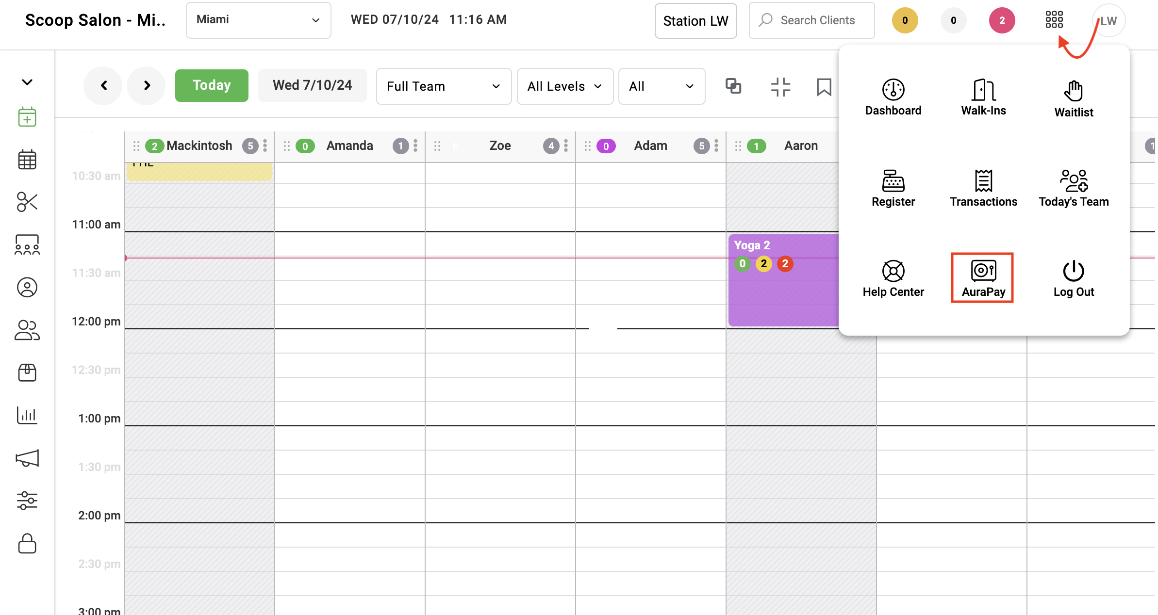1158x615 pixels.
Task: Open the Miami location dropdown
Action: tap(259, 20)
